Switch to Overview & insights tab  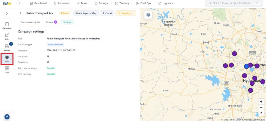coord(30,22)
